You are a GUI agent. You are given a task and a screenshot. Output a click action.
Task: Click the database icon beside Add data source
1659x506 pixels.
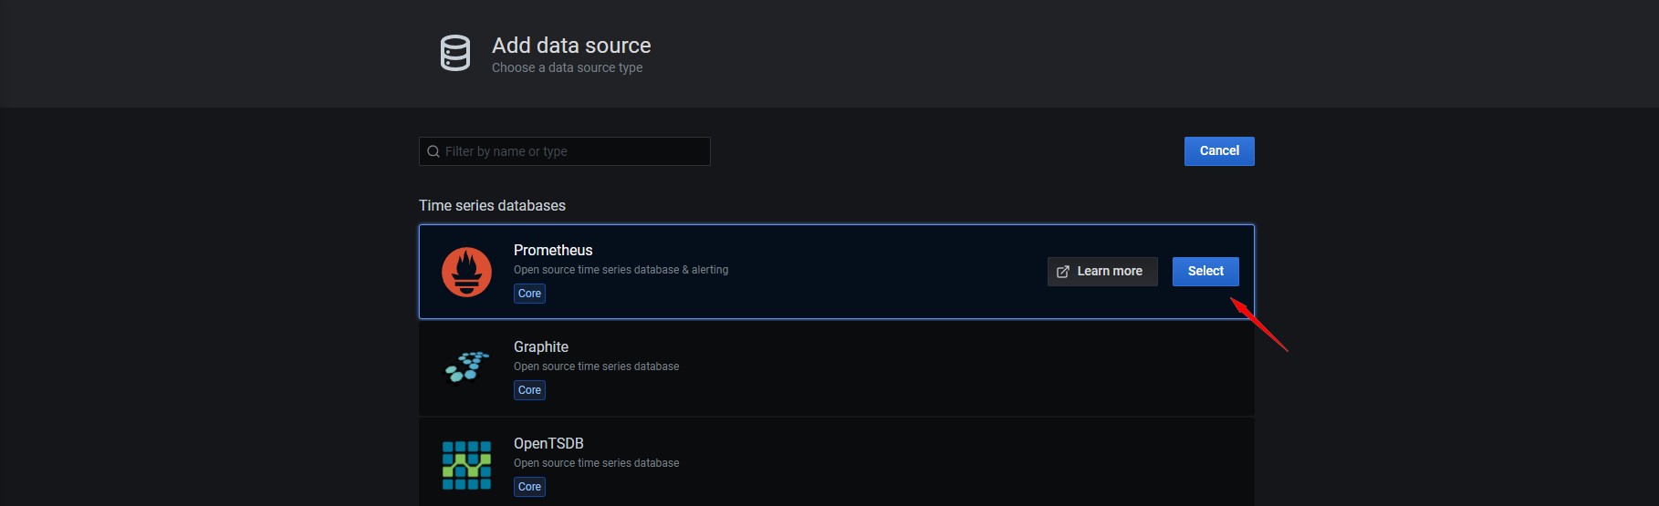[x=454, y=54]
